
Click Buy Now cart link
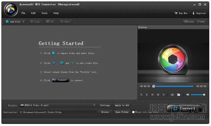click(x=181, y=13)
